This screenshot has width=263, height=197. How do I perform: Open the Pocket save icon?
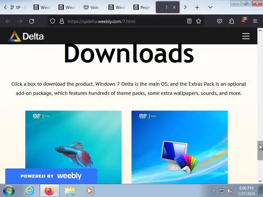click(x=220, y=21)
